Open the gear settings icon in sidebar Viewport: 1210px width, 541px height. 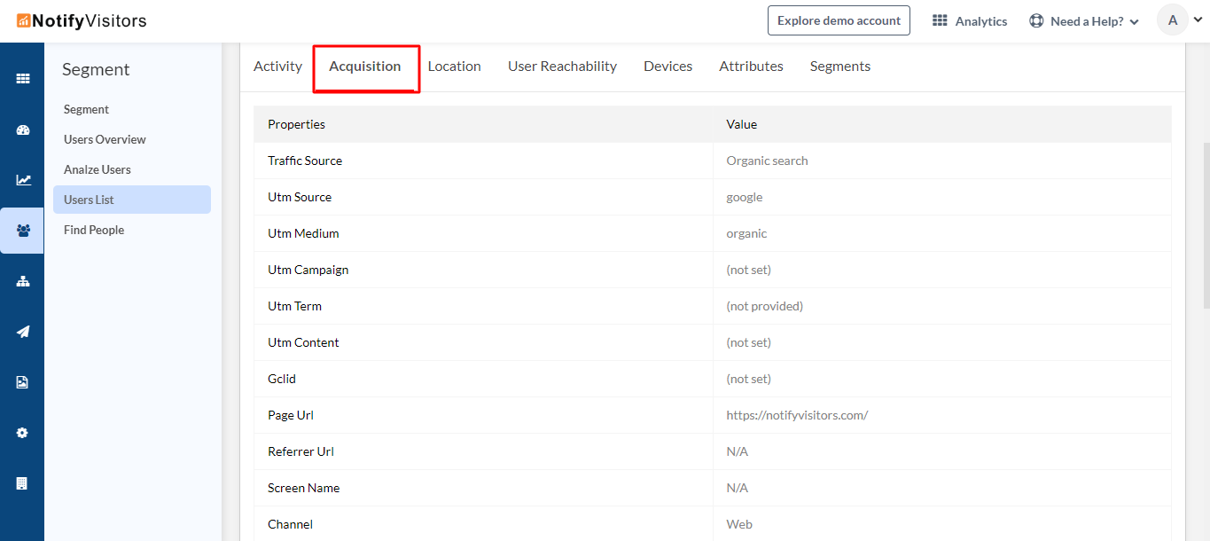[x=22, y=433]
